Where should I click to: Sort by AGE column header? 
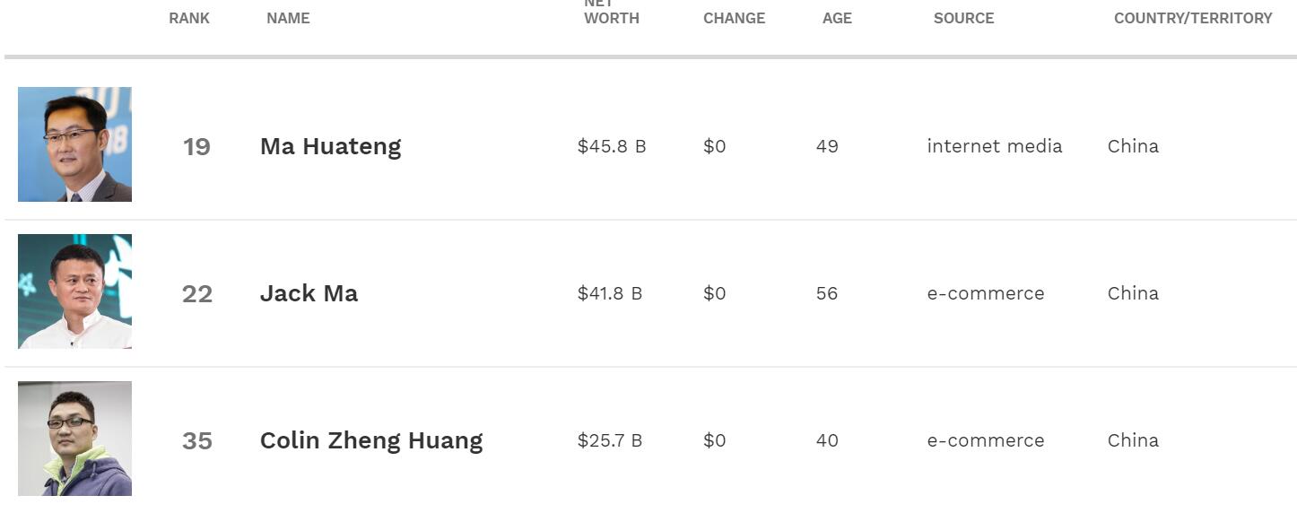tap(837, 18)
